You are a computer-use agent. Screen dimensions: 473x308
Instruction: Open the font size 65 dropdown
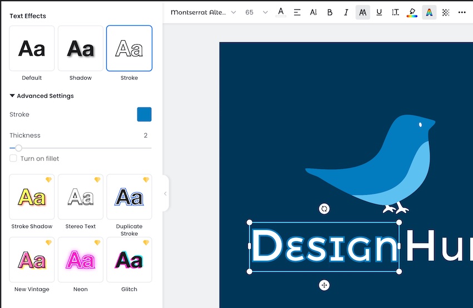point(257,12)
